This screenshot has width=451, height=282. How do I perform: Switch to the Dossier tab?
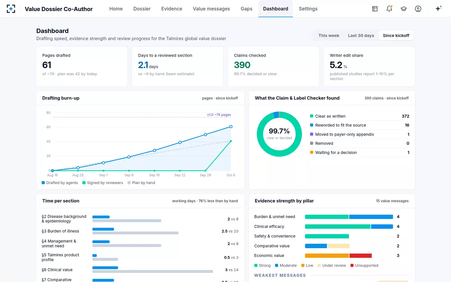(142, 9)
